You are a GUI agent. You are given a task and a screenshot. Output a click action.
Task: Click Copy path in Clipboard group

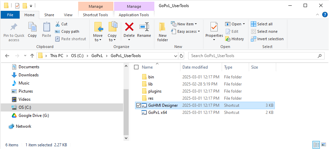click(67, 31)
